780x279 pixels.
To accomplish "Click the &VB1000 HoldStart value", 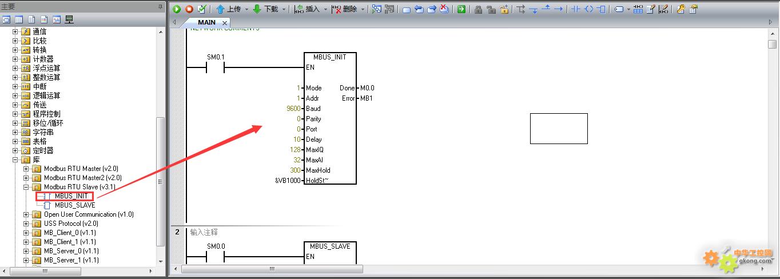I will click(x=288, y=181).
